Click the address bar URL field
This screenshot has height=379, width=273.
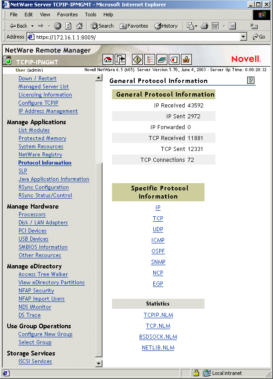pos(138,37)
